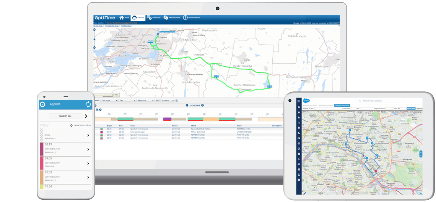
Task: Tap the refresh sync icon in Agenda header
Action: 88,104
